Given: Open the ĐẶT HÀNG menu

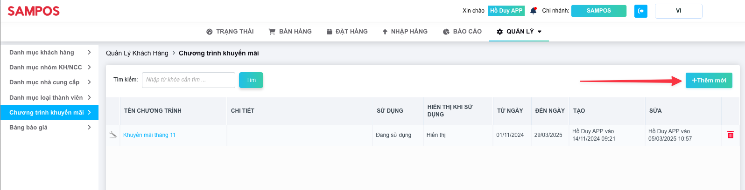Looking at the screenshot, I should pos(347,32).
